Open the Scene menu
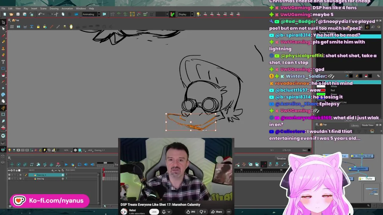 (43, 8)
